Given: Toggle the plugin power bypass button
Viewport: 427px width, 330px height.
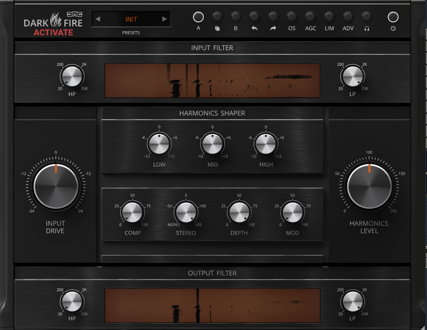Looking at the screenshot, I should coord(393,17).
